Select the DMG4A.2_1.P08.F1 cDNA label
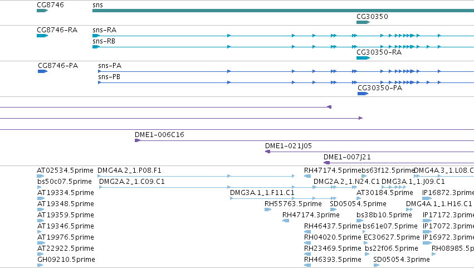Screen dimensions: 474x268 click(x=129, y=170)
